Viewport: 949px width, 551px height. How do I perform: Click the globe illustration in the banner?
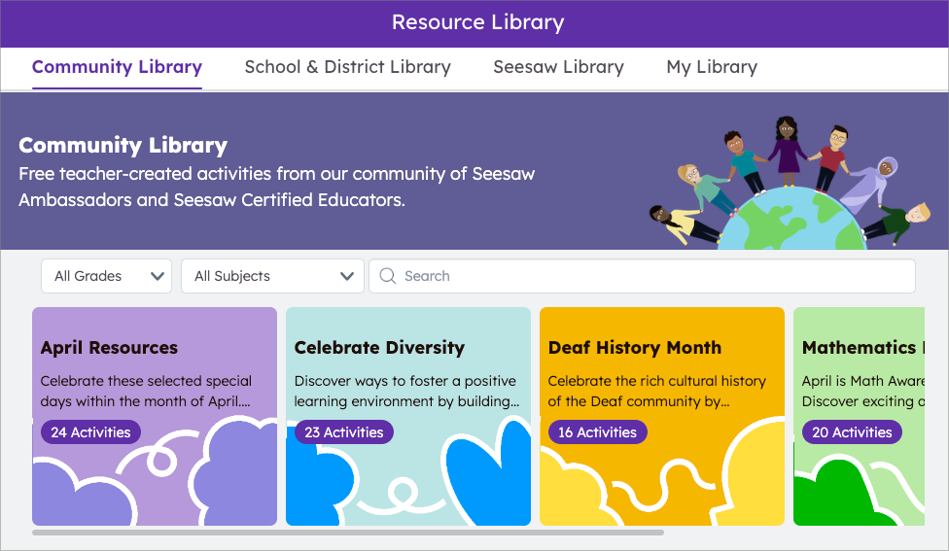point(796,220)
